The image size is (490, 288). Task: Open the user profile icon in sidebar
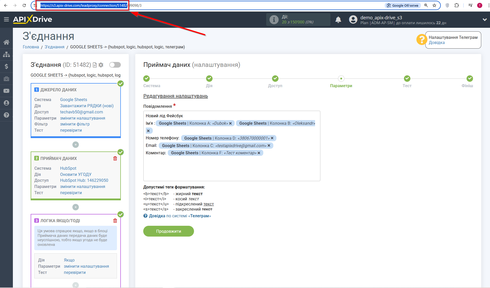[6, 103]
